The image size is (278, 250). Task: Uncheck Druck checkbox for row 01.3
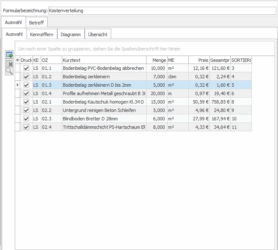[x=26, y=85]
